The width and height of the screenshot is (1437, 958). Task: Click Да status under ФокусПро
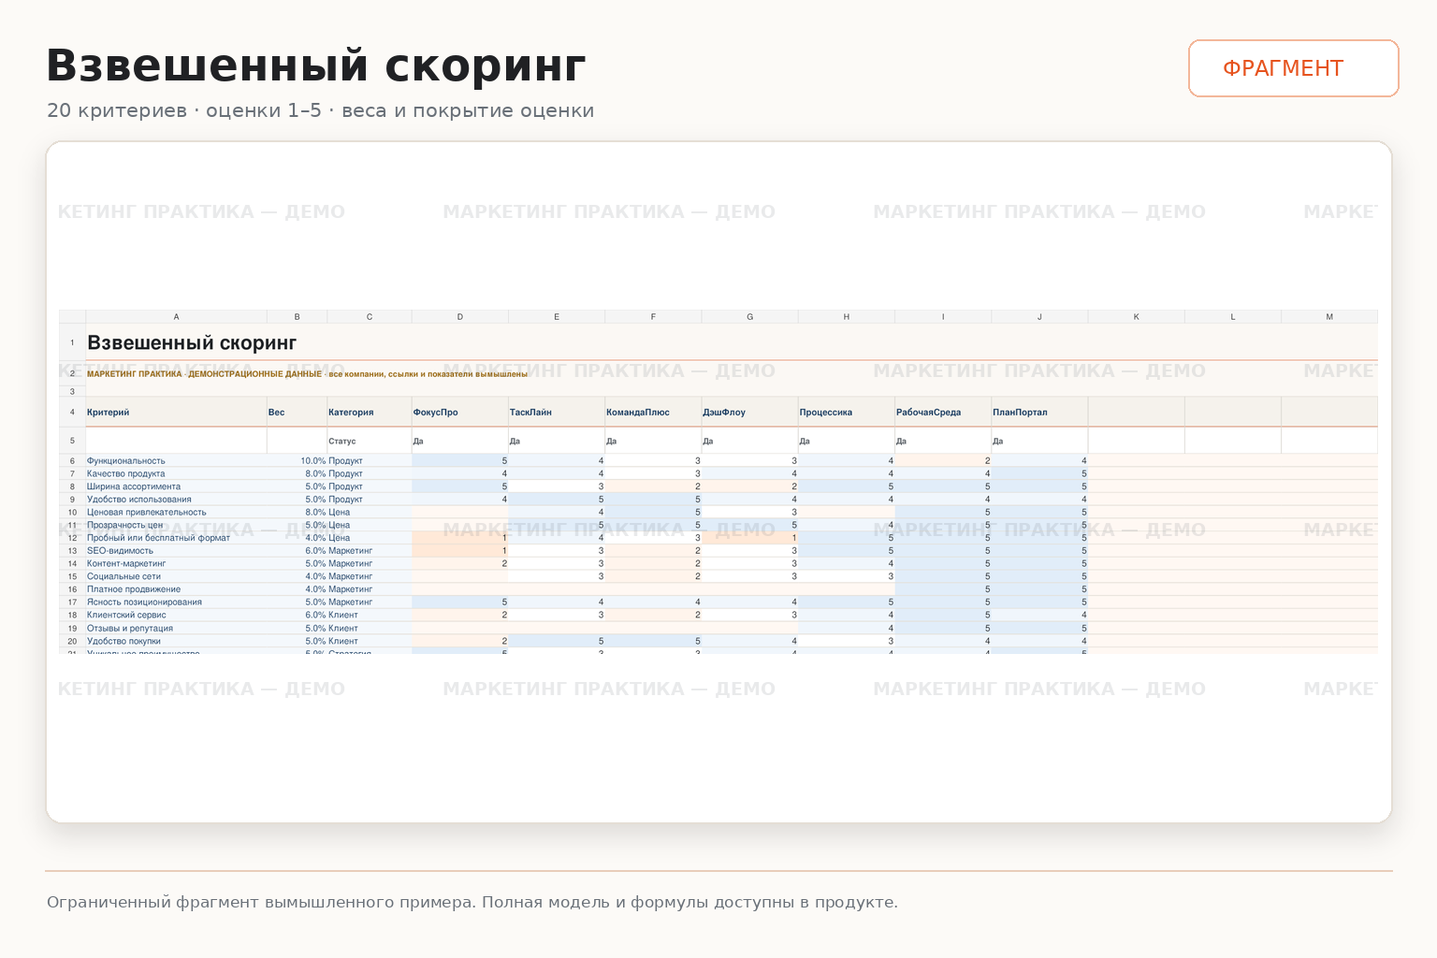pyautogui.click(x=460, y=441)
